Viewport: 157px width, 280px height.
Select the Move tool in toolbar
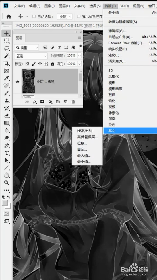7,34
